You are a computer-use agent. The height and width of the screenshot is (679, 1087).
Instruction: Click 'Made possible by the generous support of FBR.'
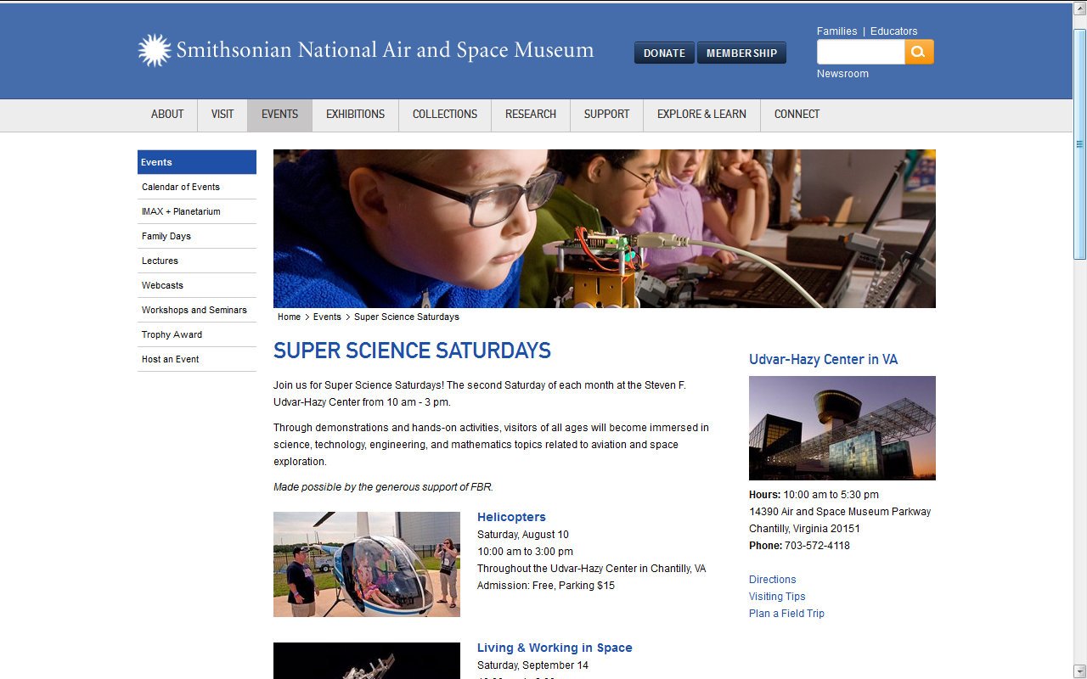tap(383, 487)
